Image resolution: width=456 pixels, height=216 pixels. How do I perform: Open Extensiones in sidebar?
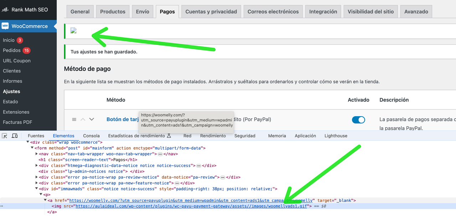pyautogui.click(x=16, y=112)
